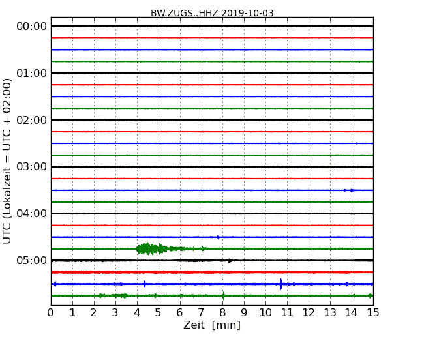
Task: Click minute tick label 13
Action: (x=330, y=313)
